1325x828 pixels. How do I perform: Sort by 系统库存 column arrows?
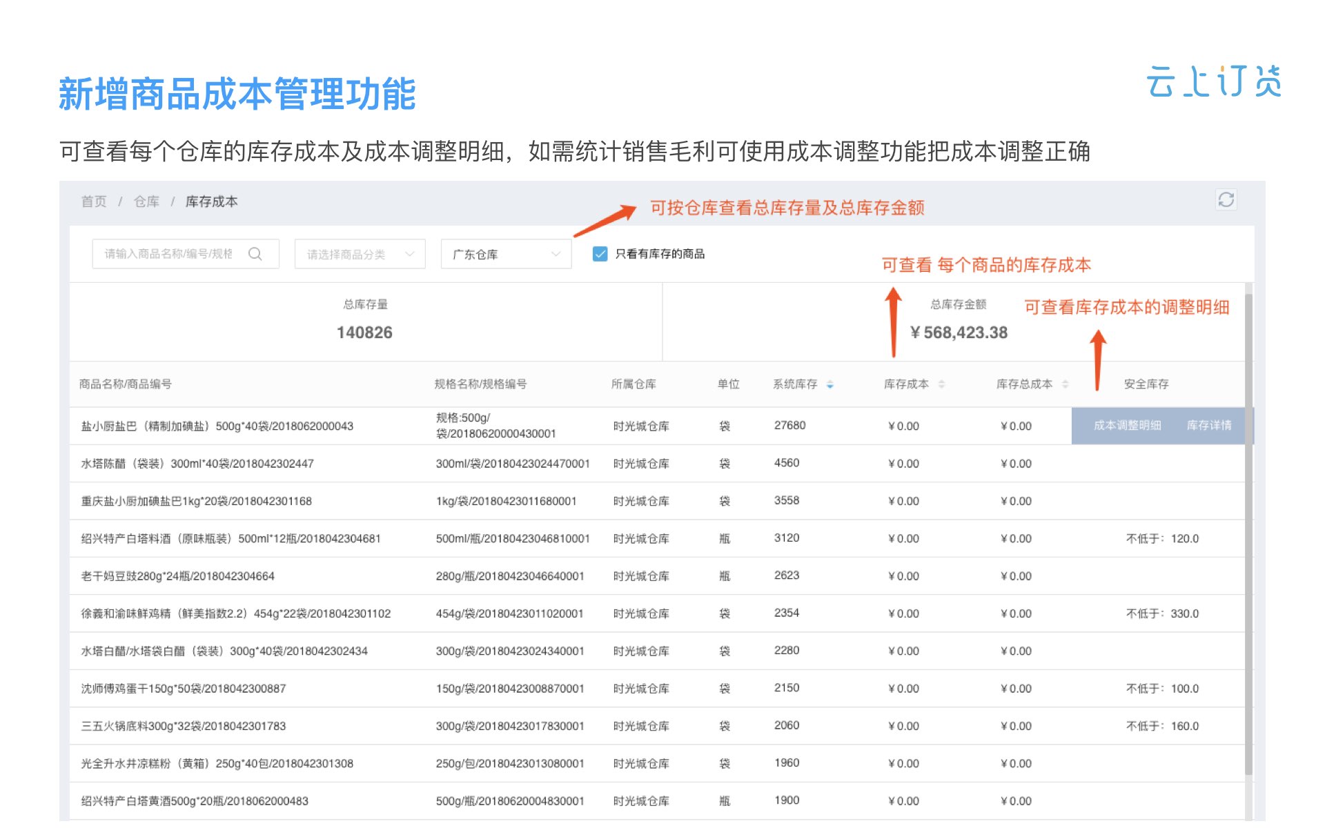(x=830, y=384)
